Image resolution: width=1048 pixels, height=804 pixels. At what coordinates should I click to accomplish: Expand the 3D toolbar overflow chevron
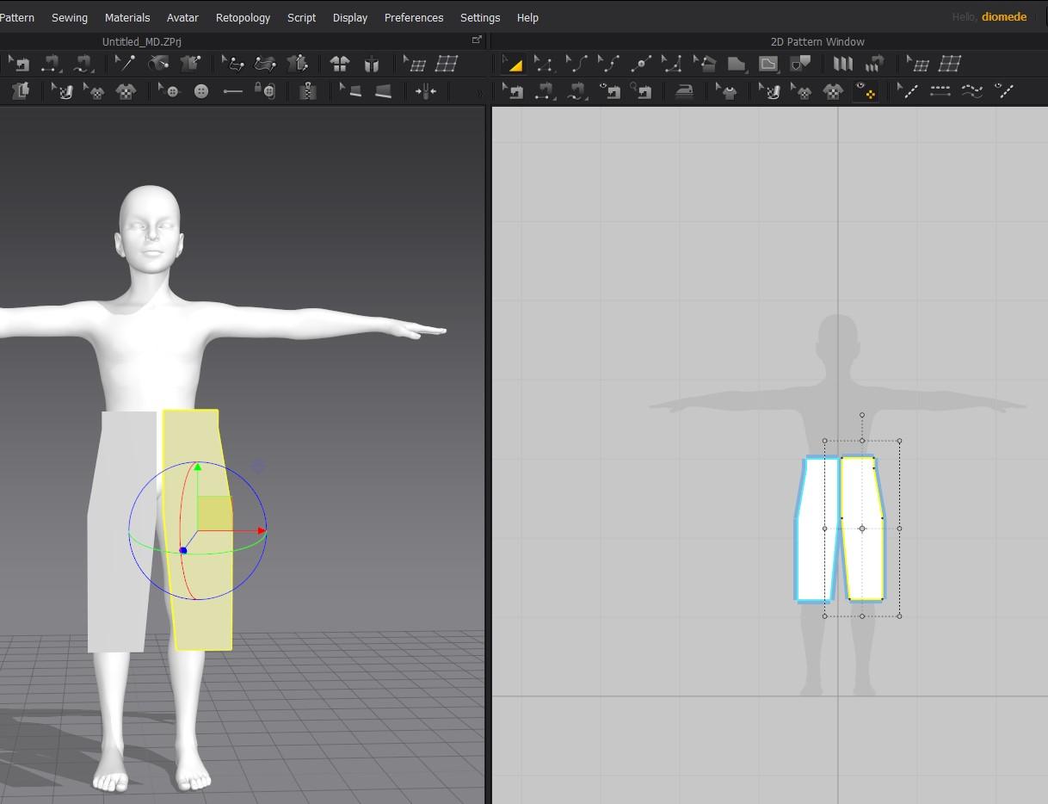pos(479,92)
